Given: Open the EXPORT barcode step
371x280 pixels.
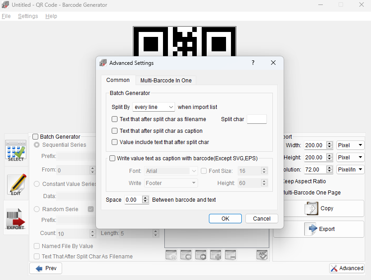Looking at the screenshot, I should 16,217.
